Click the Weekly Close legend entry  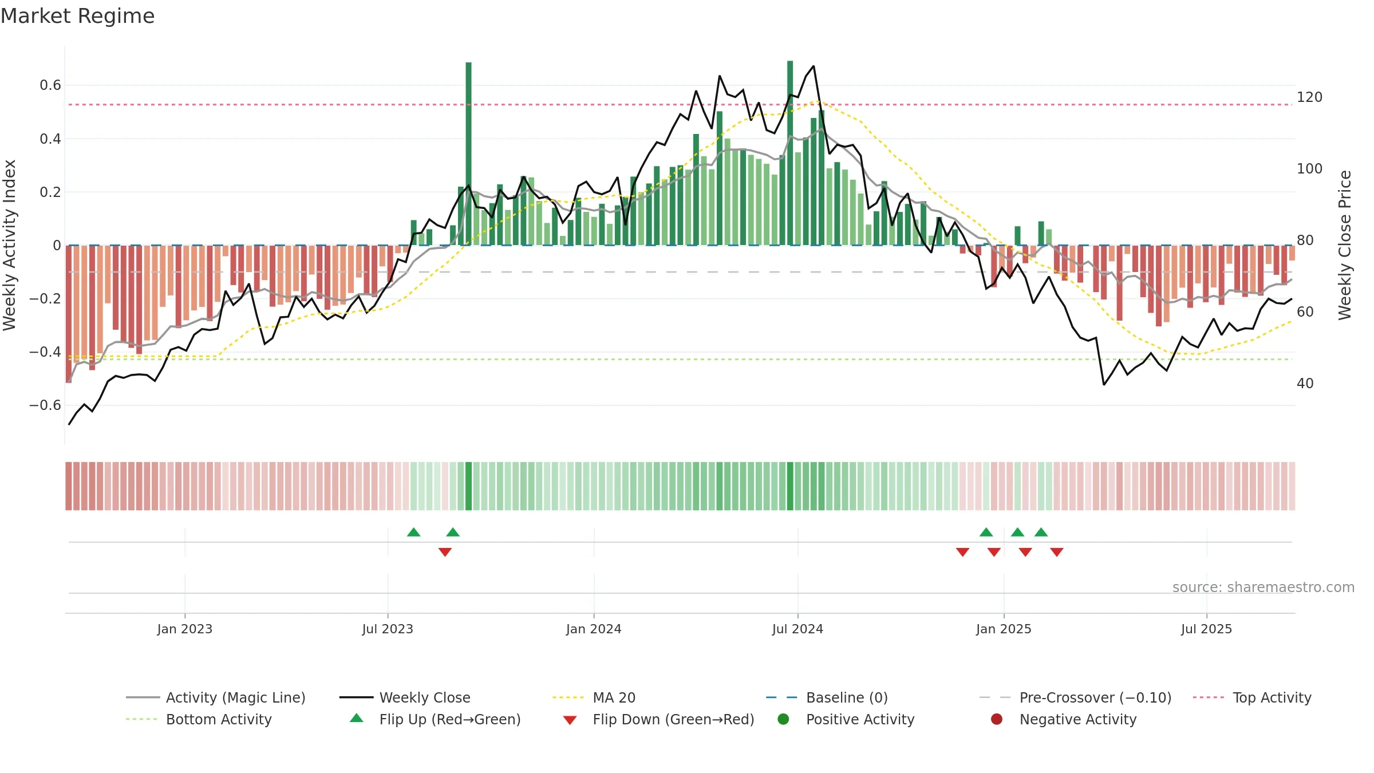pos(405,697)
